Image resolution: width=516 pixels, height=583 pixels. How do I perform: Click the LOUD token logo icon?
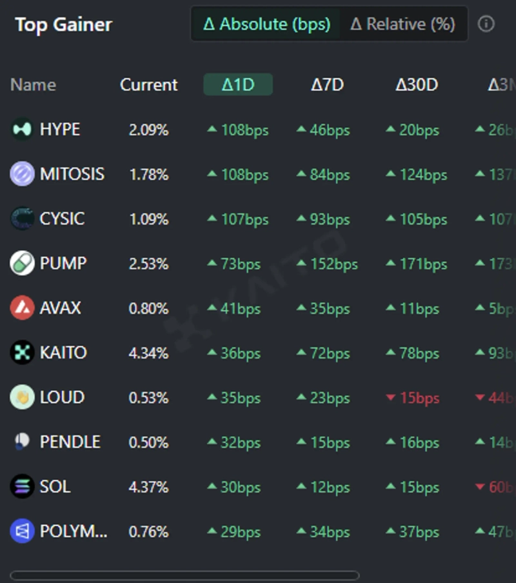(x=22, y=397)
